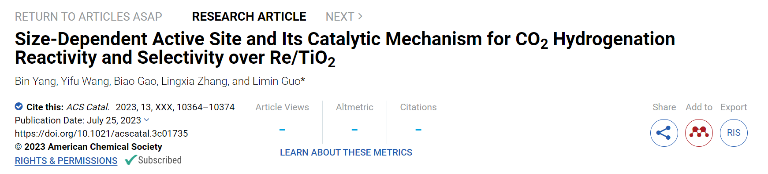Screen dimensions: 768x174
Task: Click the Share icon button
Action: click(x=664, y=133)
